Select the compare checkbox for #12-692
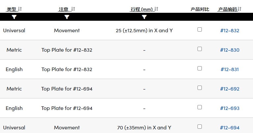The width and height of the screenshot is (253, 133). pyautogui.click(x=199, y=88)
